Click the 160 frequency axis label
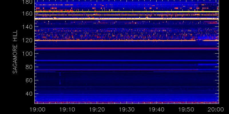 point(27,13)
